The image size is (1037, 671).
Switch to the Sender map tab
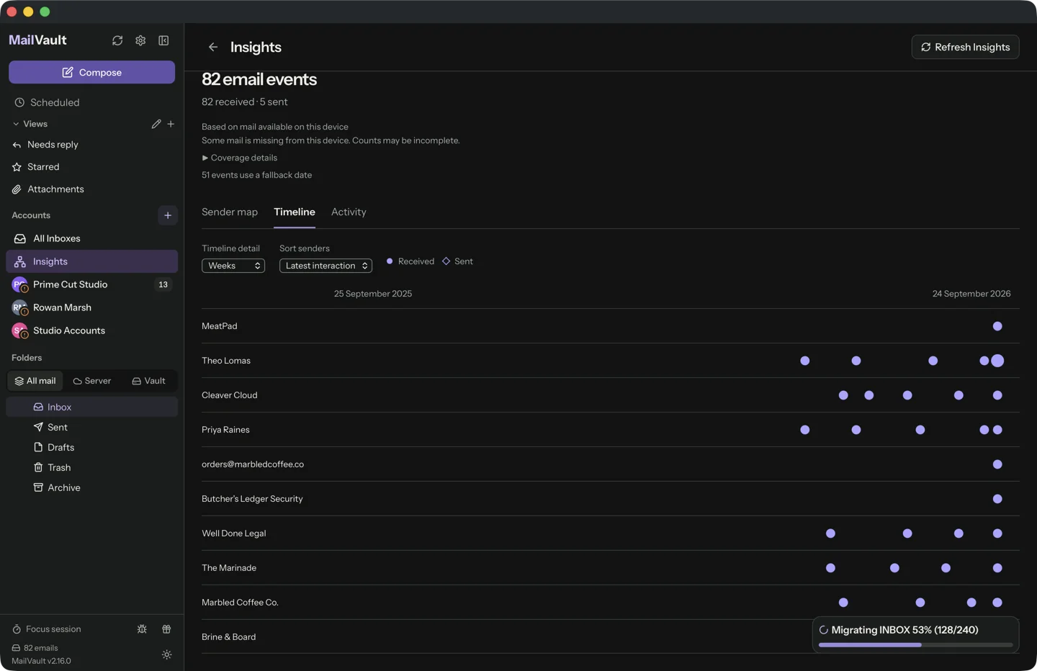tap(230, 212)
